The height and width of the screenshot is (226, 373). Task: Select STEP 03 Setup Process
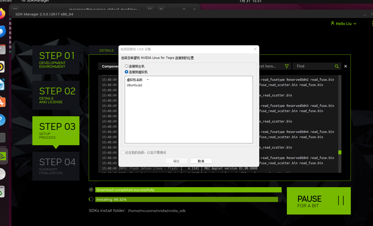tap(56, 131)
